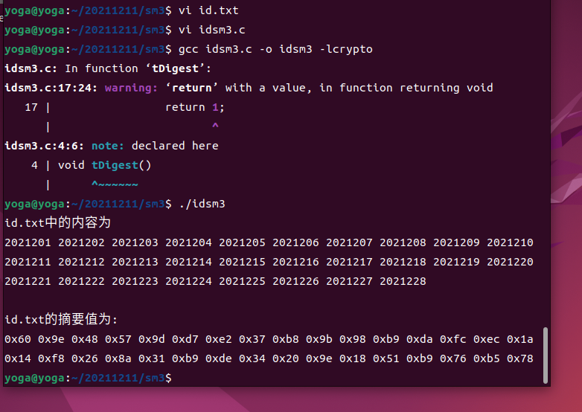Click the cyan 'note:' label
The image size is (582, 412).
[x=108, y=146]
